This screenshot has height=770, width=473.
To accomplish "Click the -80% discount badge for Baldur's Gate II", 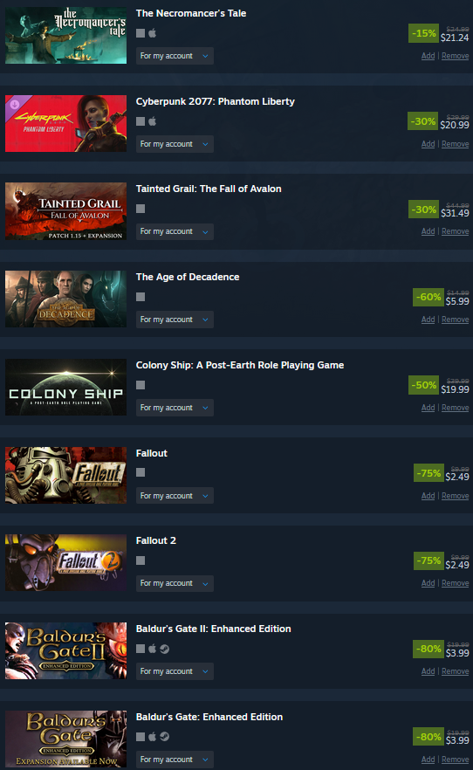I will [428, 649].
